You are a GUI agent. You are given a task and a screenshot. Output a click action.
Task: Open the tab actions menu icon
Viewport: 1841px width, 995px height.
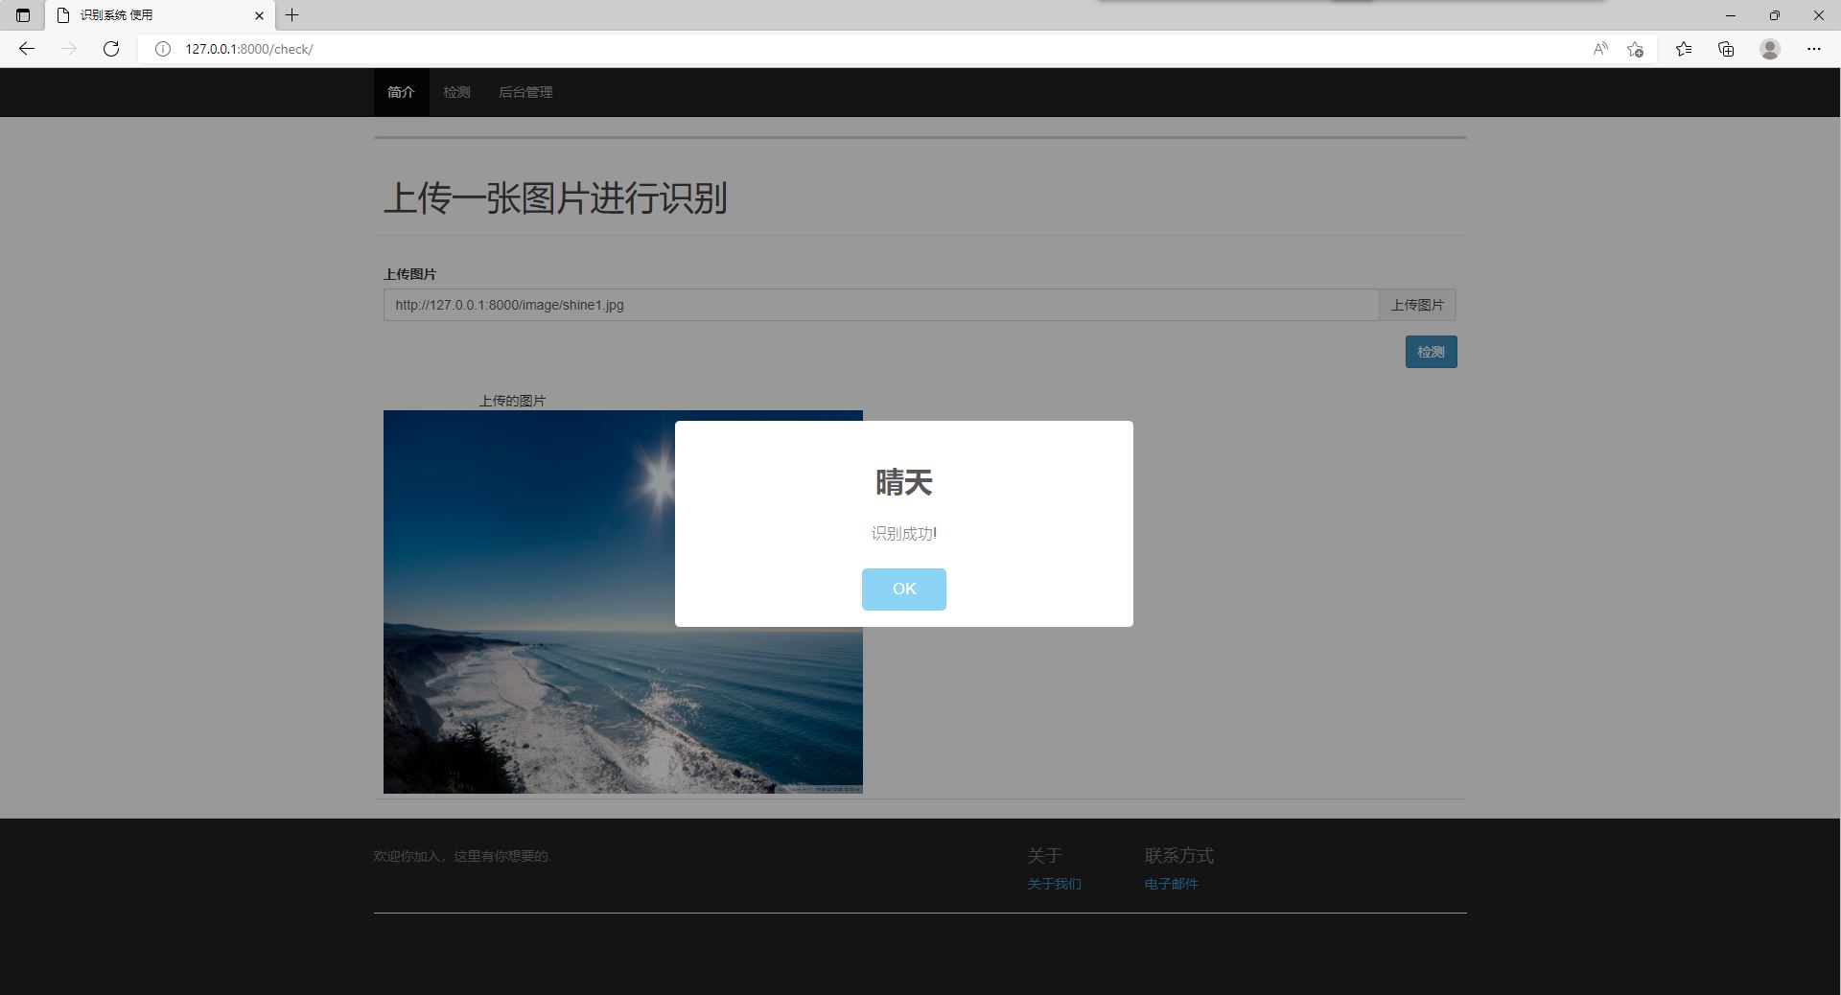click(x=23, y=15)
